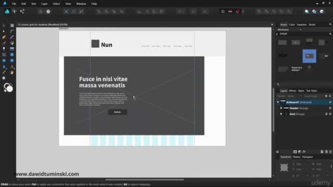Select the Node tool
The image size is (333, 187).
(4, 31)
